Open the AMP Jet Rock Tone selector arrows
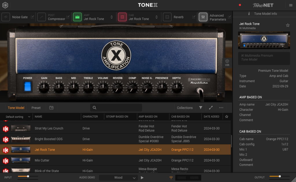 click(x=112, y=17)
